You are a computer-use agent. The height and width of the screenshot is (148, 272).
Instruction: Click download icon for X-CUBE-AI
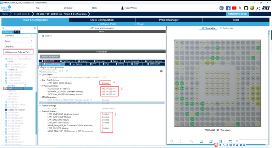tap(6, 102)
